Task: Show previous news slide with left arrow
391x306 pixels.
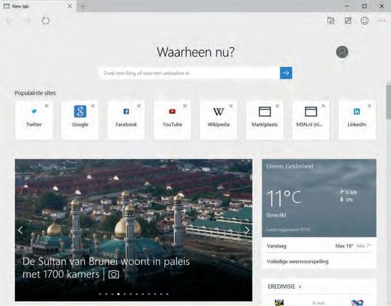Action: coord(21,230)
